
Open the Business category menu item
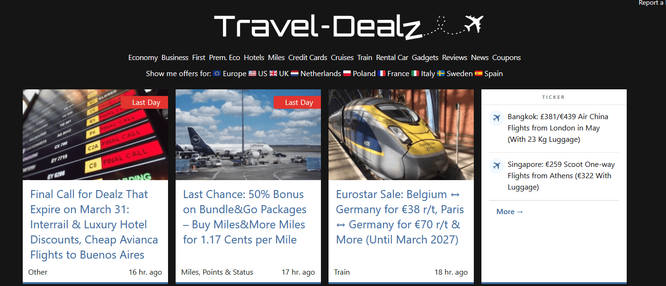click(x=175, y=58)
